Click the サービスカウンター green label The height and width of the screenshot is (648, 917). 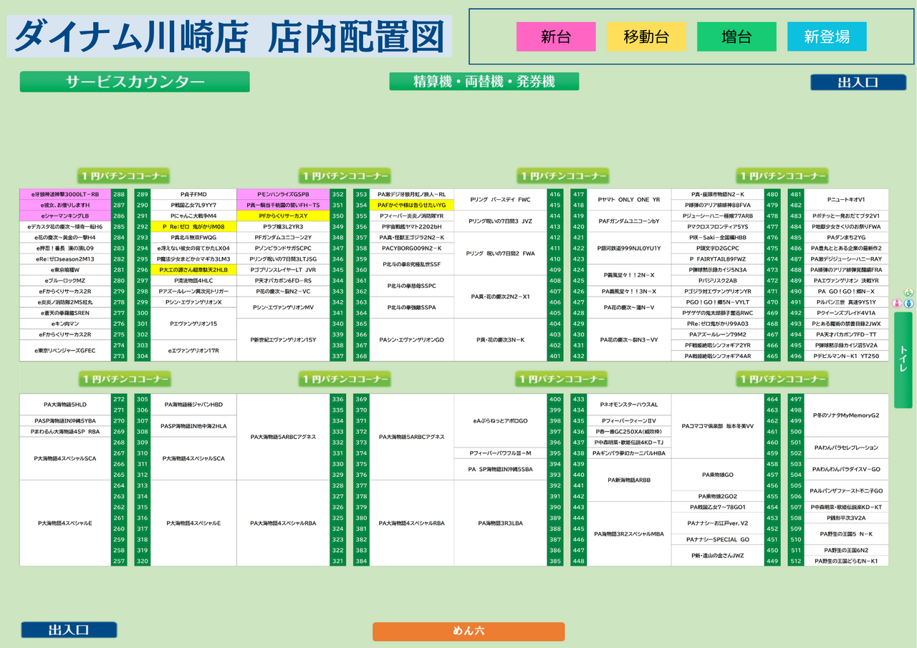tap(135, 82)
